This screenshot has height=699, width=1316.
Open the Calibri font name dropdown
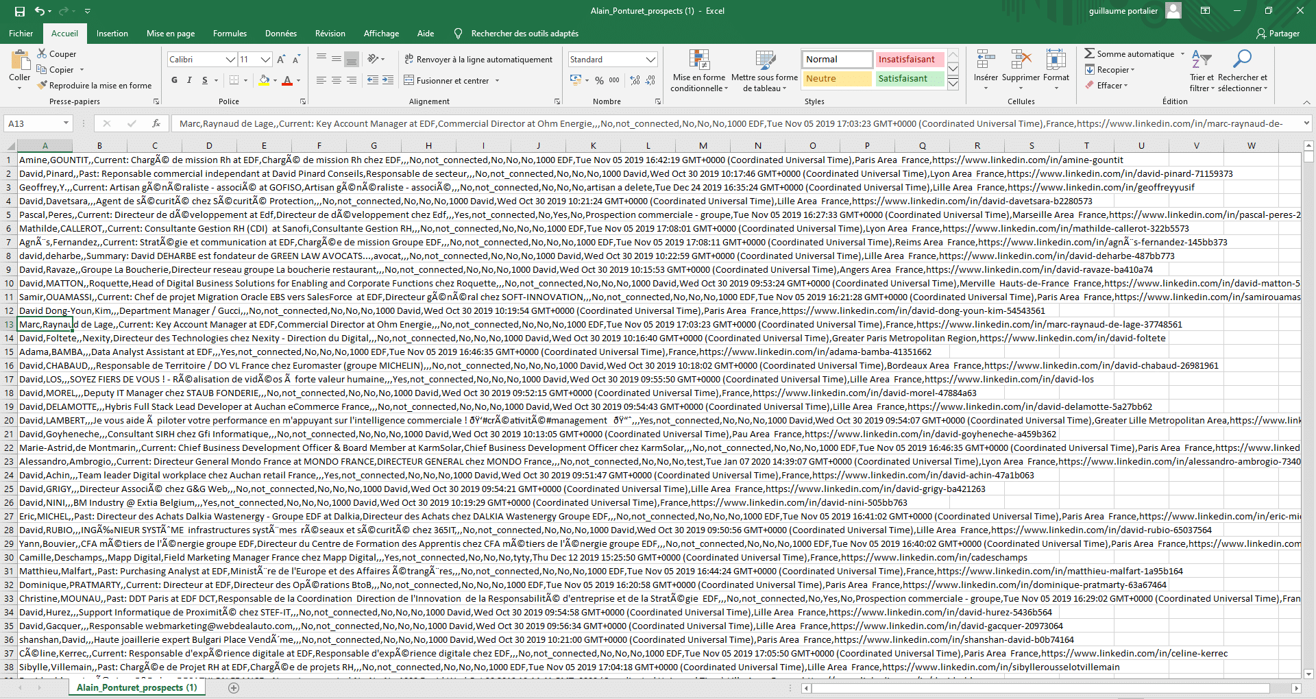(x=231, y=60)
